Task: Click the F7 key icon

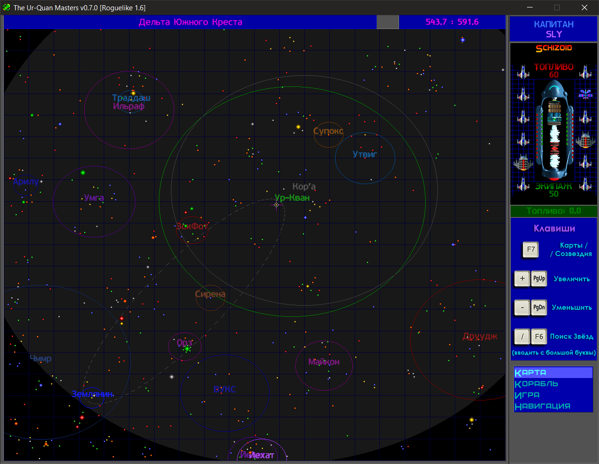Action: [530, 250]
